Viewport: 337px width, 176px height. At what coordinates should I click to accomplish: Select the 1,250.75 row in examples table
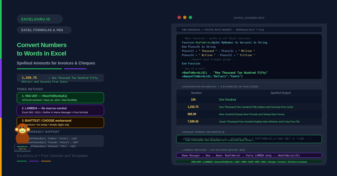pyautogui.click(x=249, y=107)
